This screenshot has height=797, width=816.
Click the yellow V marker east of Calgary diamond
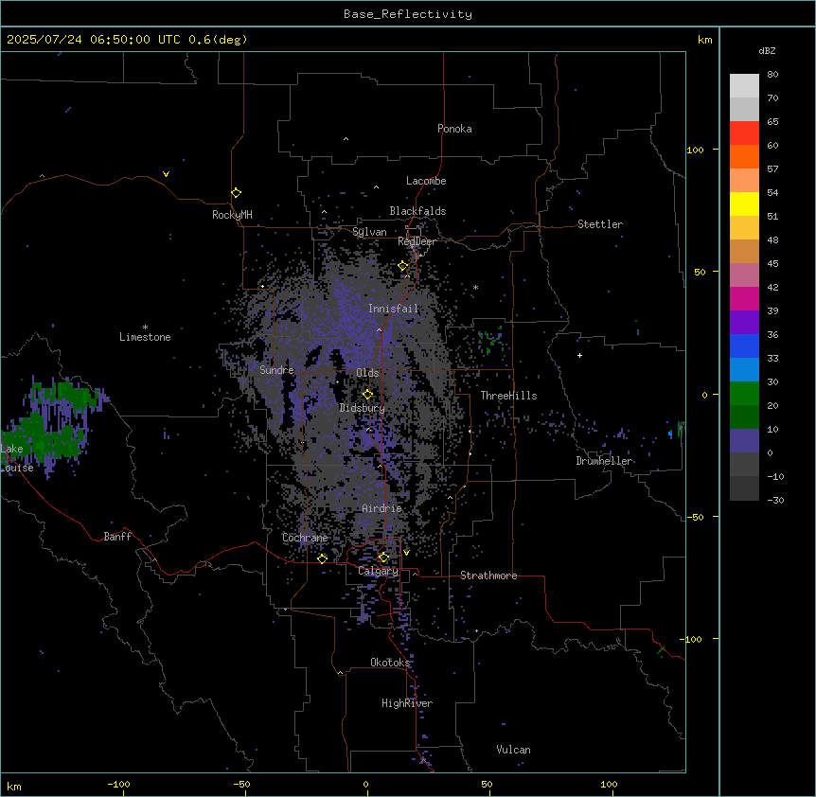[x=406, y=553]
